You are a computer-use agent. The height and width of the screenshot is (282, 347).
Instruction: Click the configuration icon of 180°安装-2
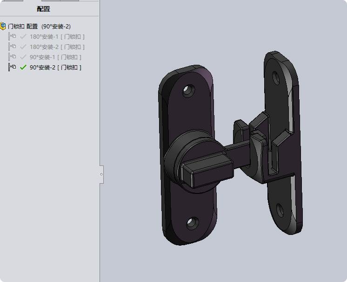click(12, 47)
